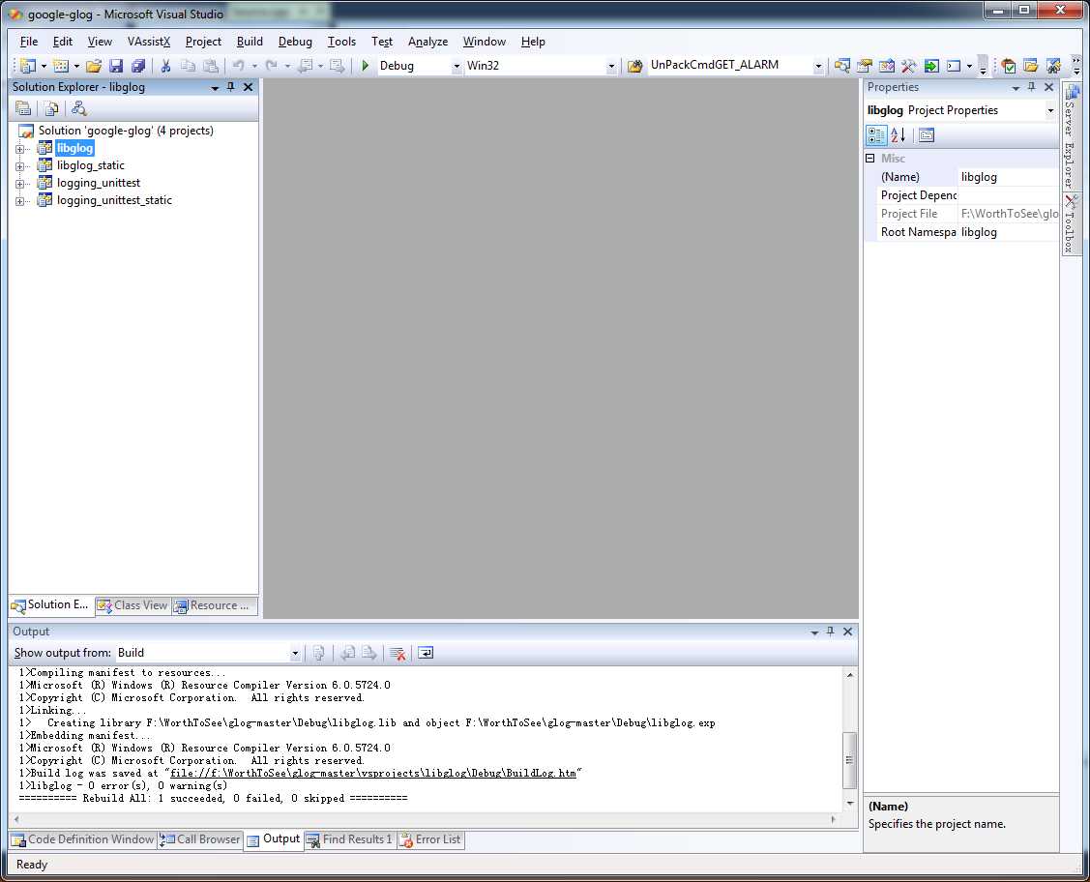
Task: Open the UnPackCmdGET_ALARM find dropdown
Action: [818, 66]
